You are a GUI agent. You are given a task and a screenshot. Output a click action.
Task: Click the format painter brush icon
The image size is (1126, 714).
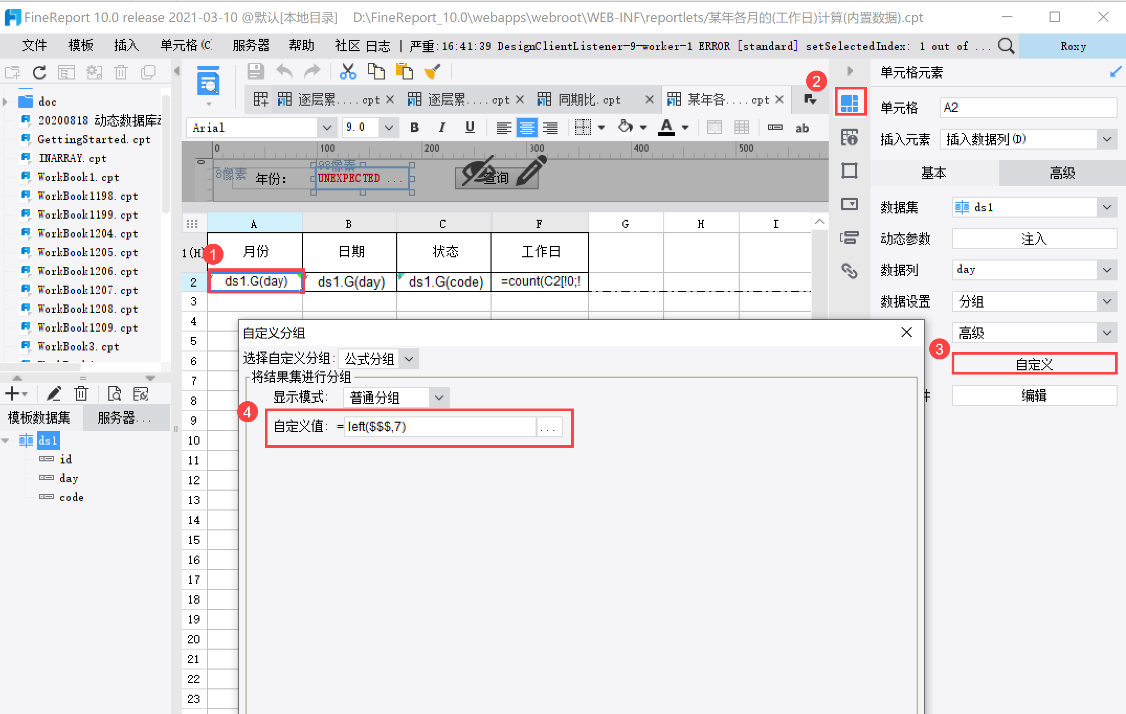pos(432,71)
